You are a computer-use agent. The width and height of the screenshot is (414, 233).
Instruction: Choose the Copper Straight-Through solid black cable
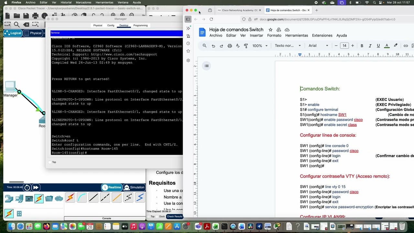coord(93,197)
